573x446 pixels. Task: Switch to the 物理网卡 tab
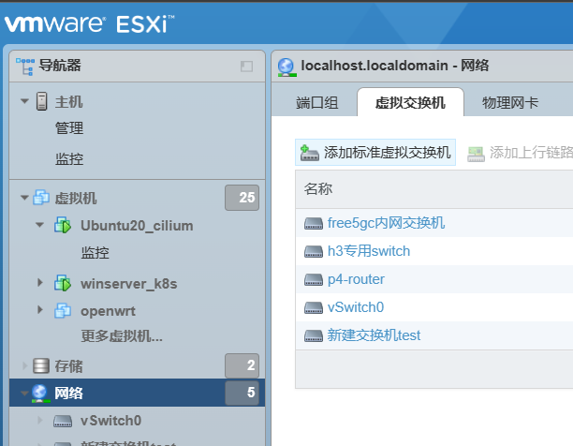pos(509,103)
